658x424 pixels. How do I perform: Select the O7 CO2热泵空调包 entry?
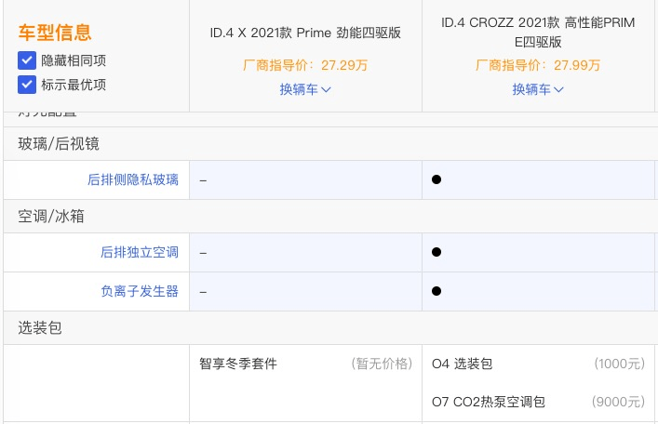(x=489, y=403)
